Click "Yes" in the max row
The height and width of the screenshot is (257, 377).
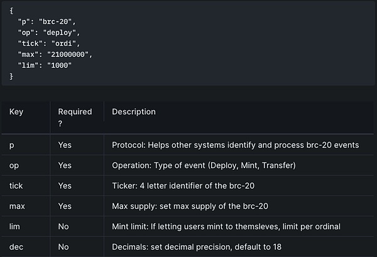click(x=65, y=206)
